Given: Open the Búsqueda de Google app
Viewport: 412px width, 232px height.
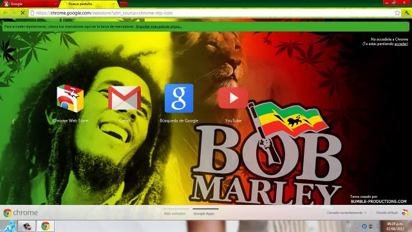Looking at the screenshot, I should click(179, 98).
